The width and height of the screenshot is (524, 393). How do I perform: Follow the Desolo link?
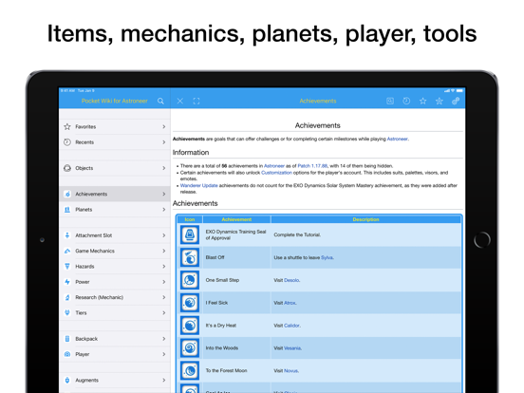[x=291, y=280]
